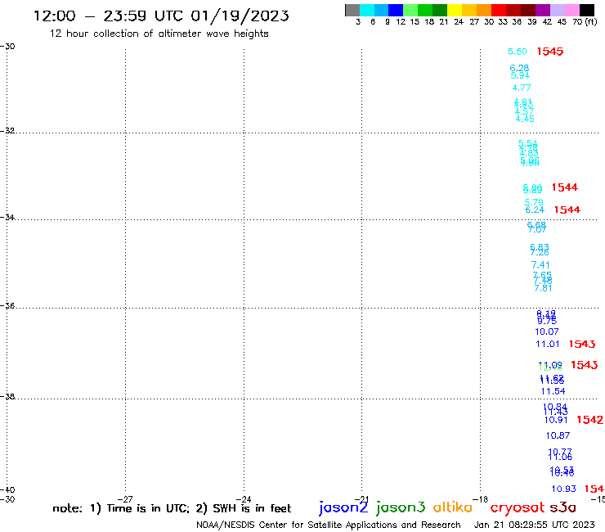Viewport: 605px width, 532px height.
Task: Select the wave height value 11.01
Action: tap(548, 344)
